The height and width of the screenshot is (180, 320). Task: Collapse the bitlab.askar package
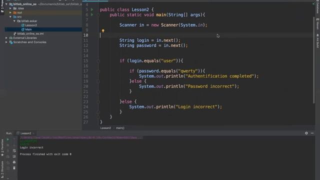[14, 21]
